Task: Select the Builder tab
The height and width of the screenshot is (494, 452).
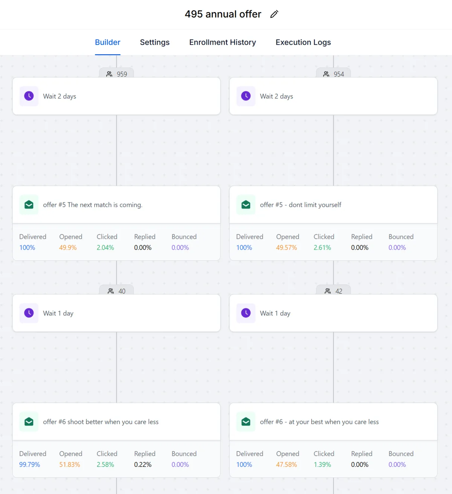Action: (x=108, y=42)
